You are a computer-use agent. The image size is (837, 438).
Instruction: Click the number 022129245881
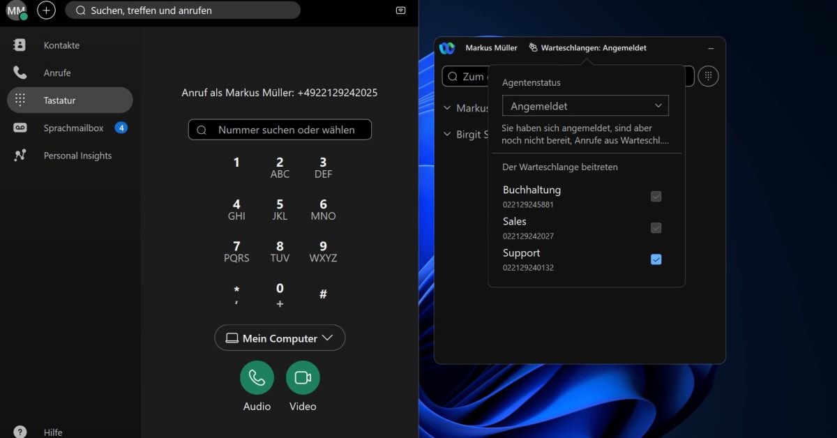click(x=528, y=205)
